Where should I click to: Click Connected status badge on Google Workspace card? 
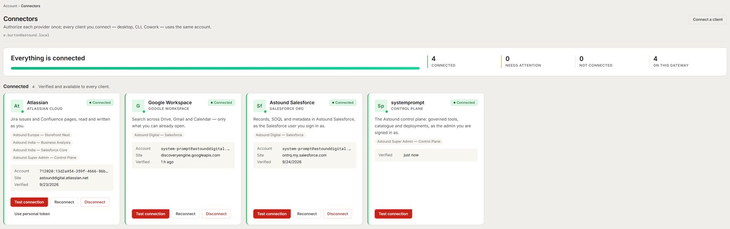(221, 102)
